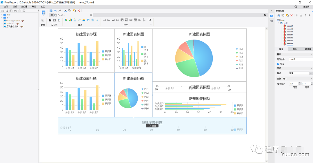313x163 pixels.
Task: Click the Undo arrow icon
Action: pos(55,10)
